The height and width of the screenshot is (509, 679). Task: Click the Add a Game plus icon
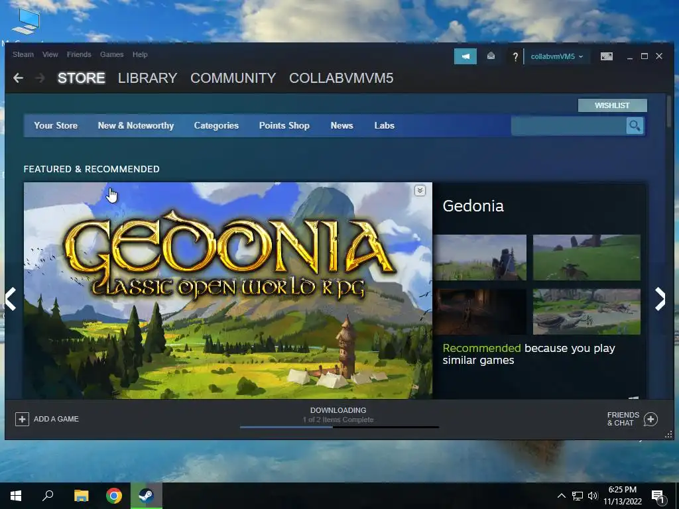tap(22, 419)
